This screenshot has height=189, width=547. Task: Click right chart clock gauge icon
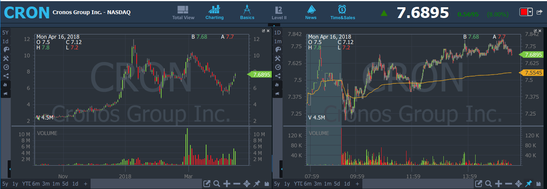click(278, 67)
